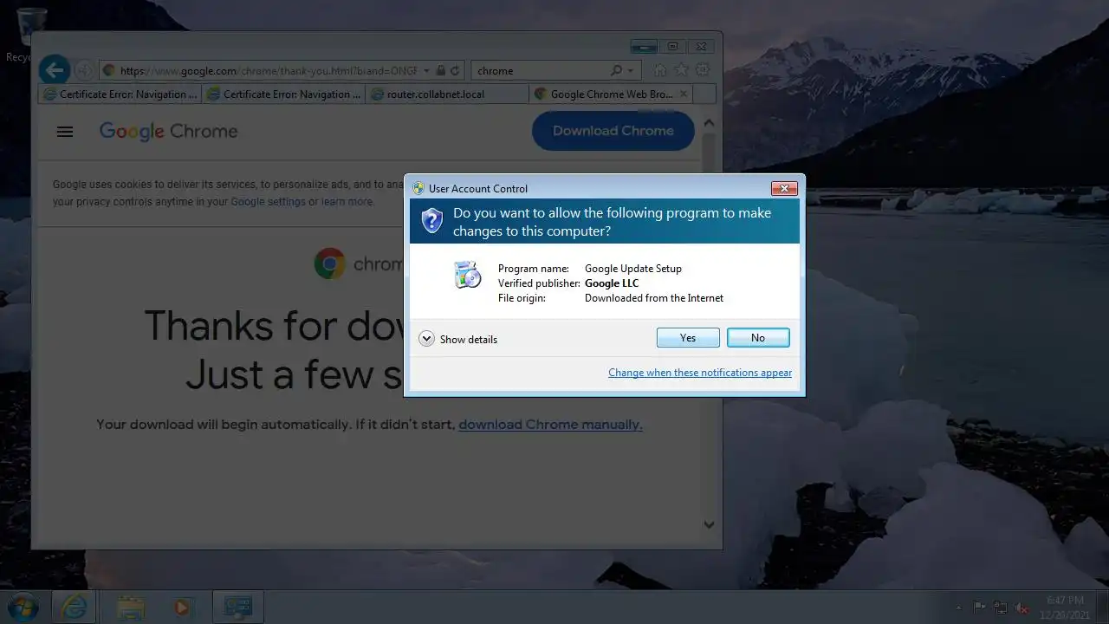Click the Internet Explorer home icon
Screen dimensions: 1109x624
tap(660, 70)
